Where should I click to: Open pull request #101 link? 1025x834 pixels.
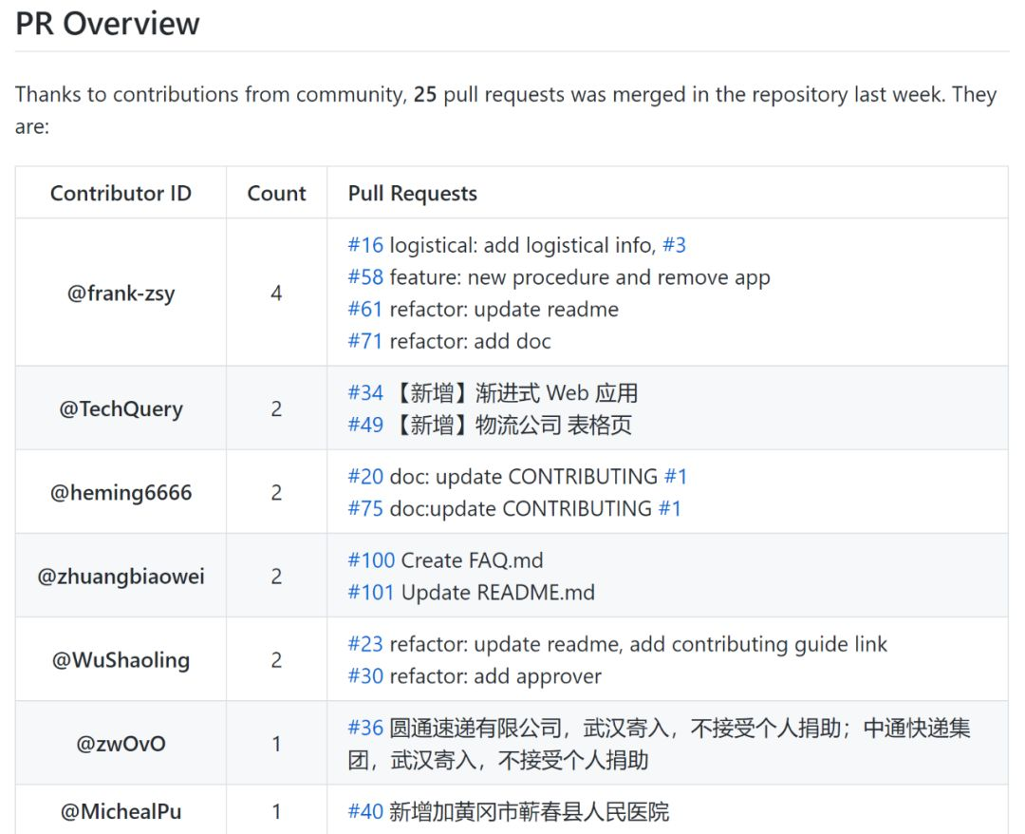pos(371,592)
